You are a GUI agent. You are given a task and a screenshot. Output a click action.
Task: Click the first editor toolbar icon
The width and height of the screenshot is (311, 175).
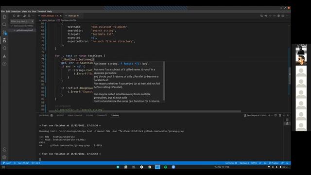pyautogui.click(x=261, y=16)
